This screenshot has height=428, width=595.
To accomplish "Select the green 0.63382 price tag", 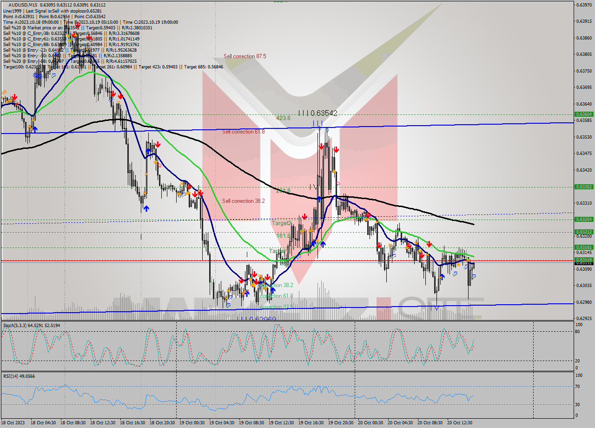I will pyautogui.click(x=584, y=187).
